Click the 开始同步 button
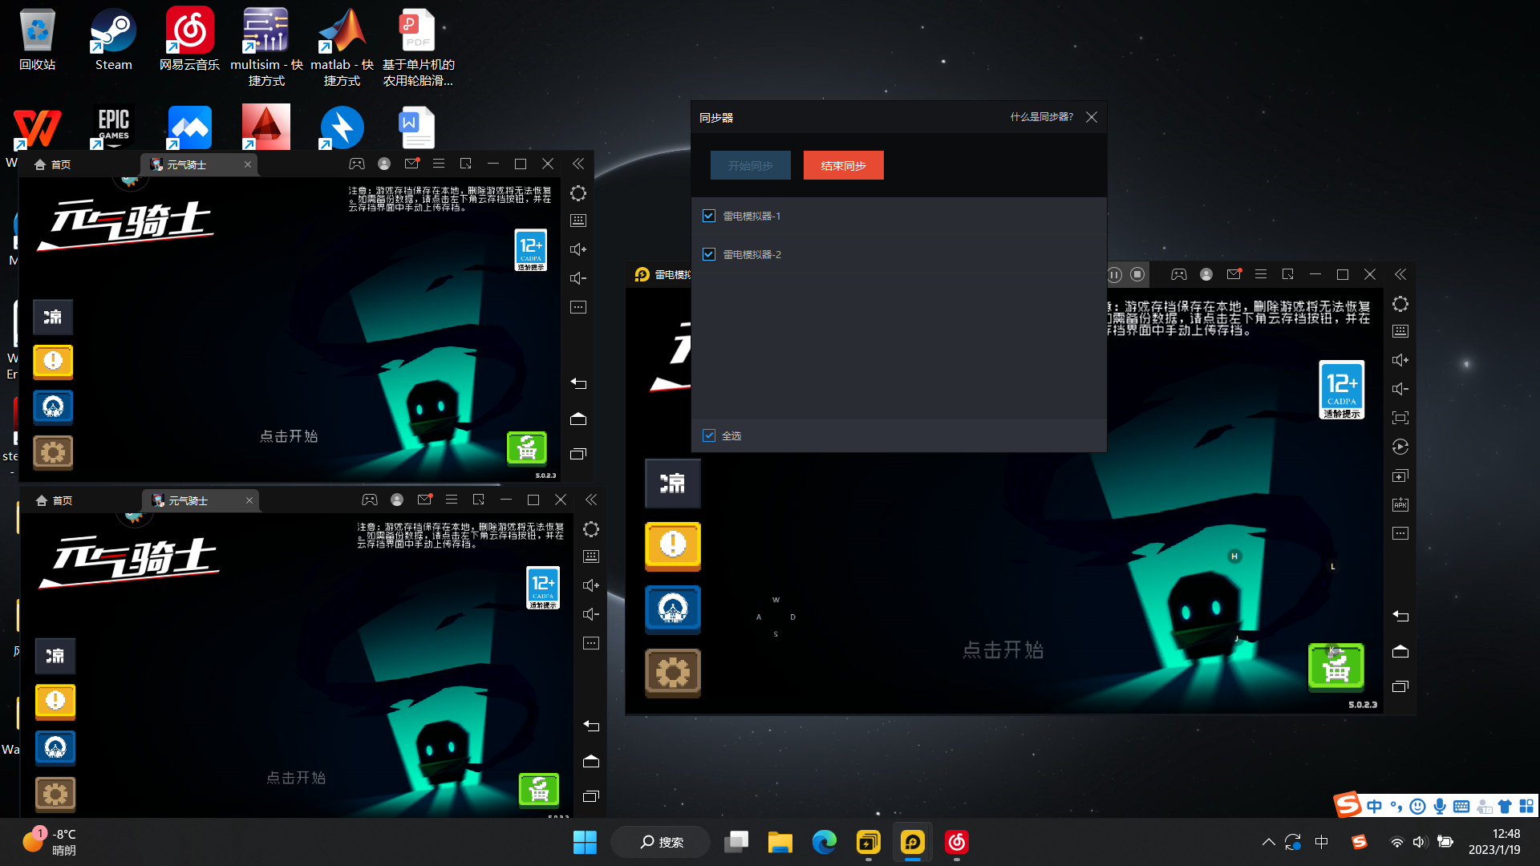 750,165
